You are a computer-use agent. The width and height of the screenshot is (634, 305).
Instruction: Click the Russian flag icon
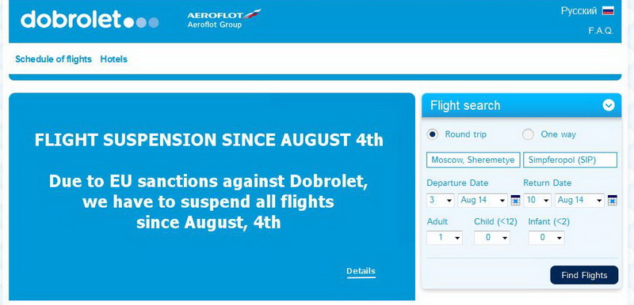tap(608, 11)
